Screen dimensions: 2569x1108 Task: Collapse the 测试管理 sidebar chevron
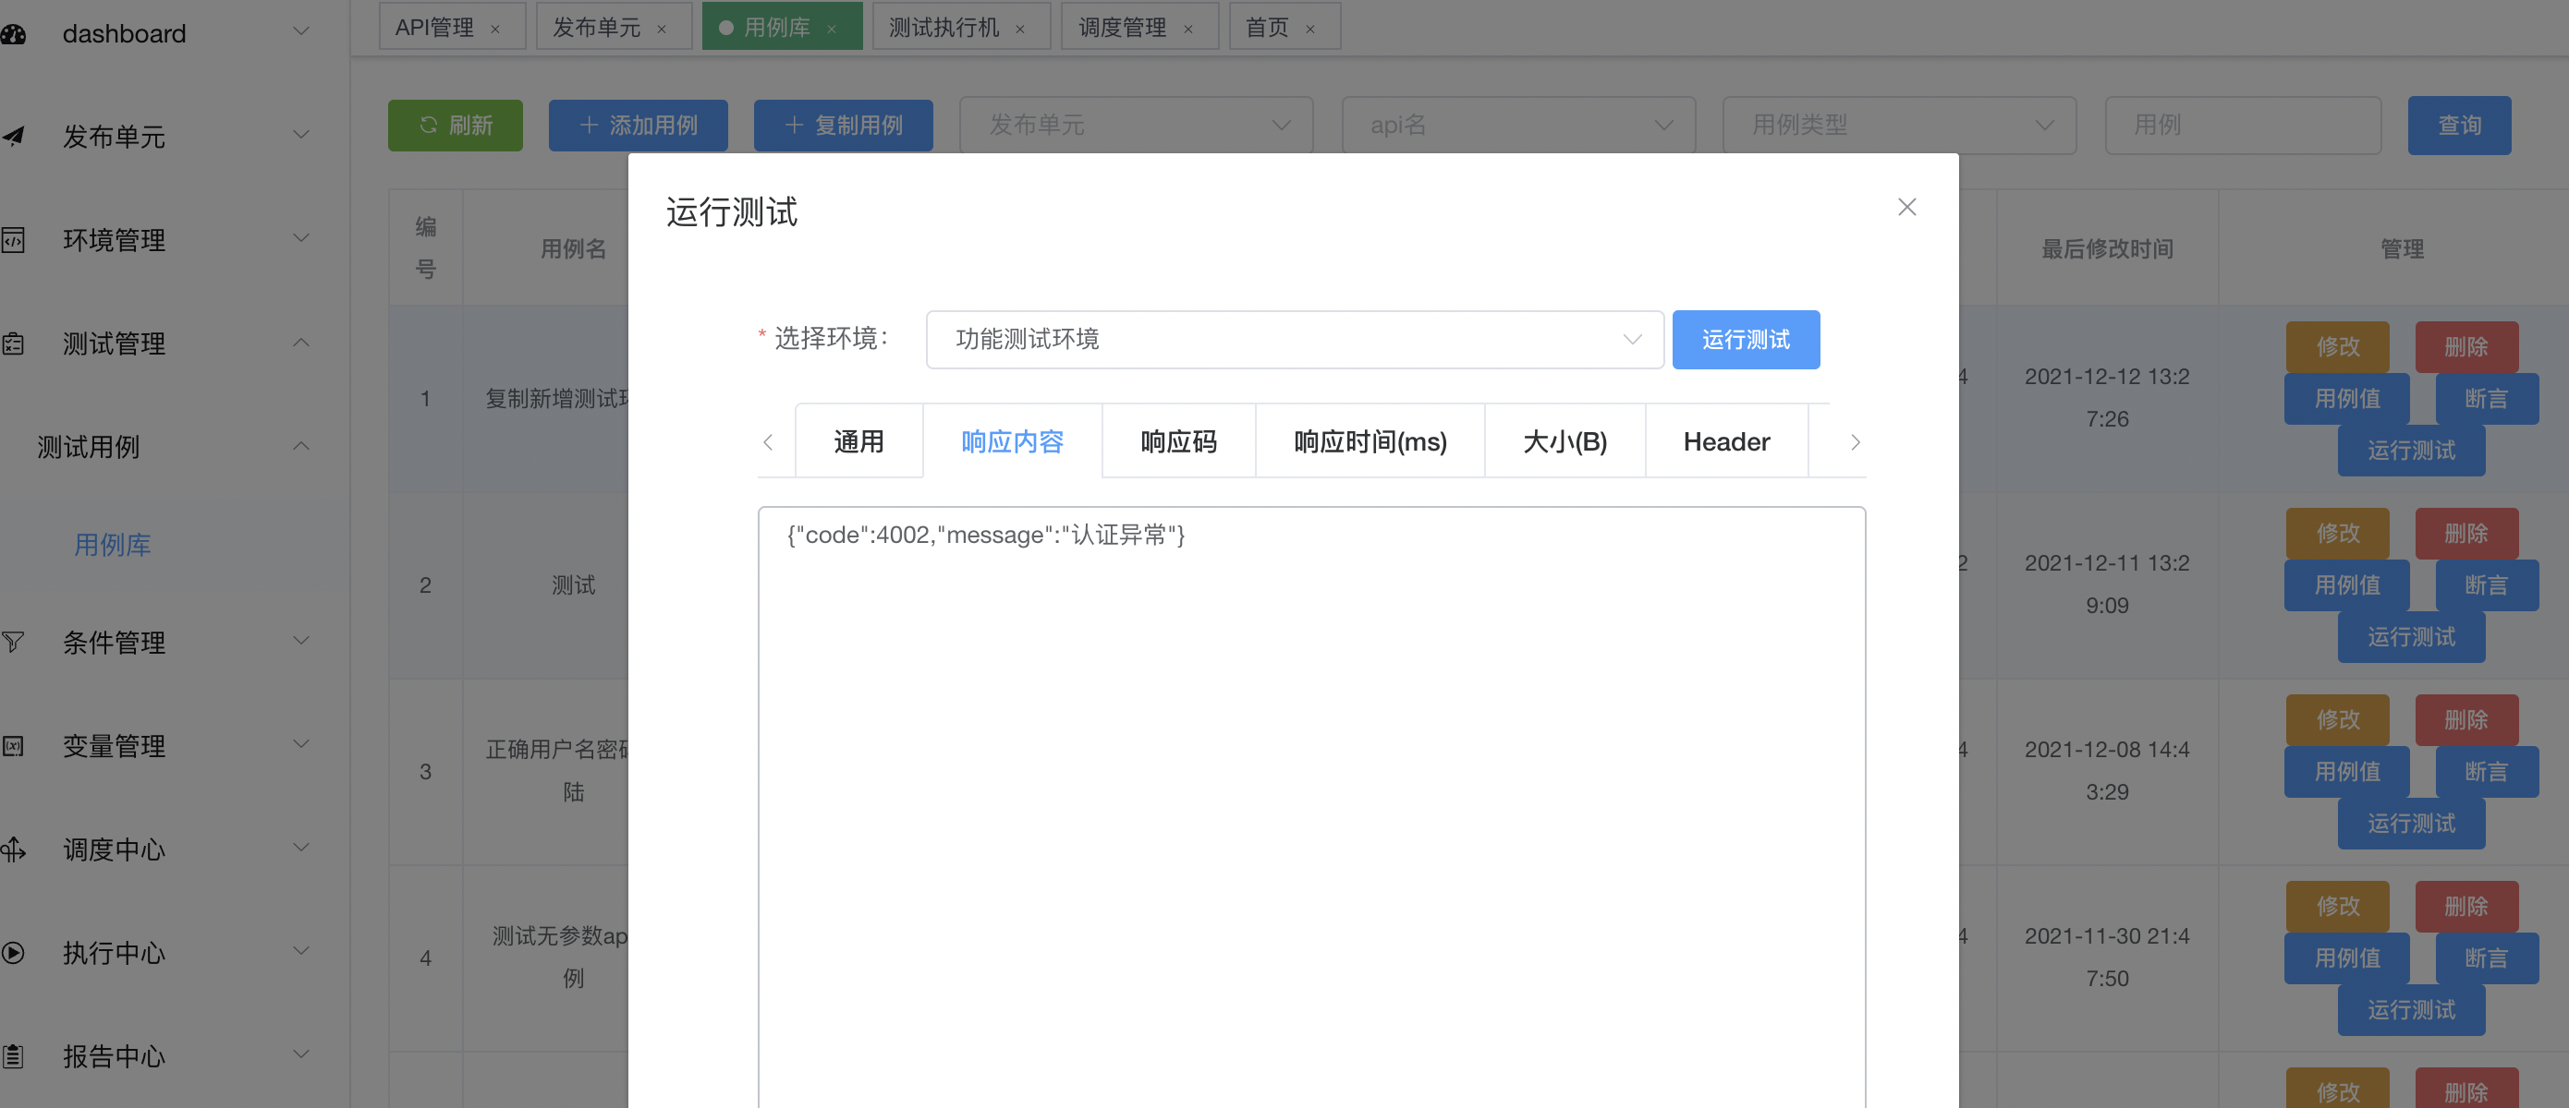(x=300, y=342)
